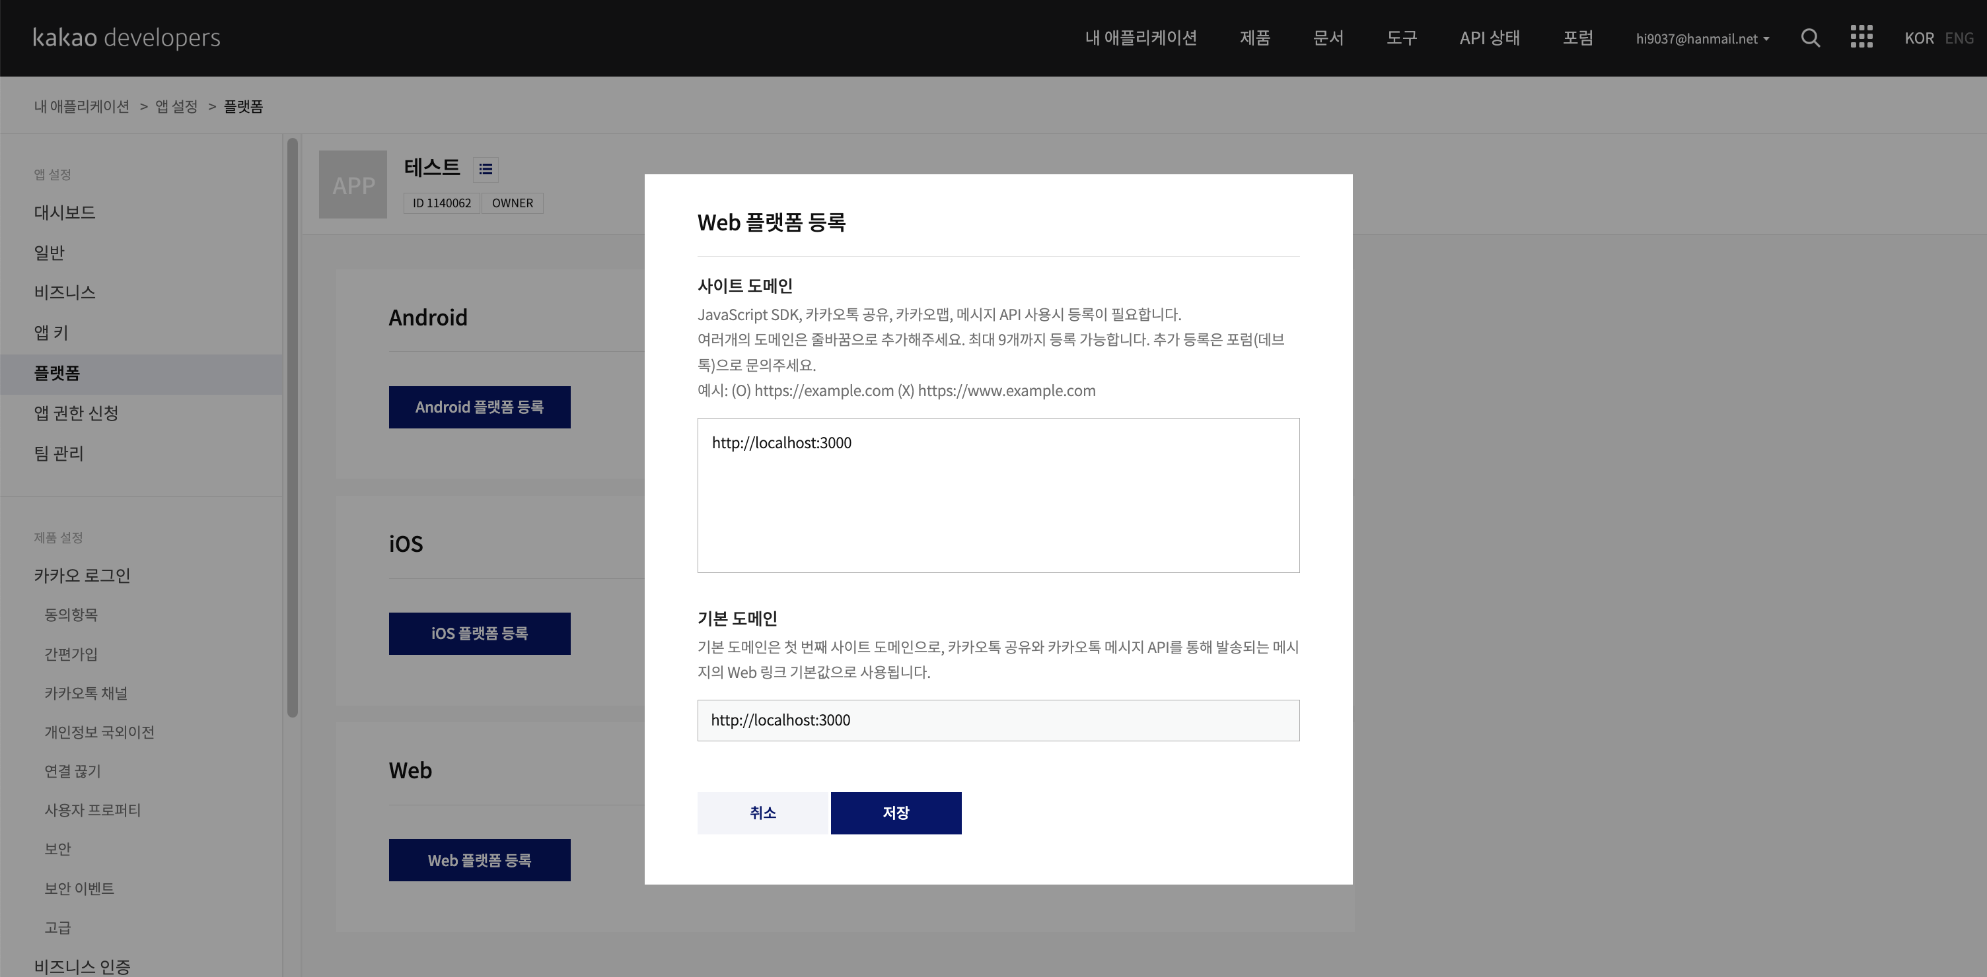Open 내 애플리케이션 menu in header
Screen dimensions: 1987x977
[1140, 38]
